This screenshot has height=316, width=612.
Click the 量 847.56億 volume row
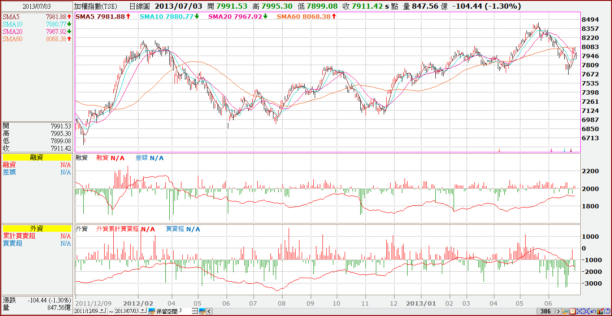point(36,307)
